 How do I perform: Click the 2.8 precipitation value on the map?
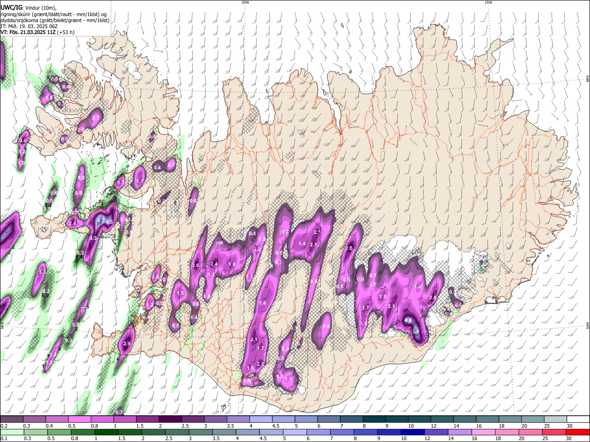pyautogui.click(x=348, y=249)
